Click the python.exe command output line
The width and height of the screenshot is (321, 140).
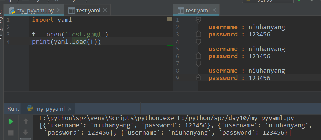(167, 118)
